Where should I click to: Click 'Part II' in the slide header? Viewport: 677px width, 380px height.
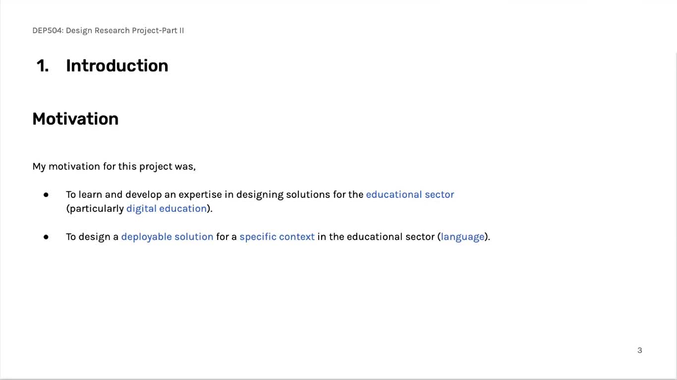[x=173, y=31]
